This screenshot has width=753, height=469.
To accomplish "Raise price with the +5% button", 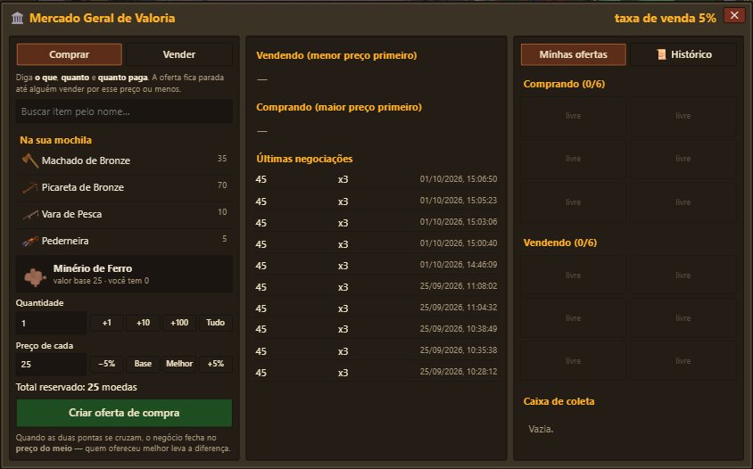I will (x=216, y=364).
